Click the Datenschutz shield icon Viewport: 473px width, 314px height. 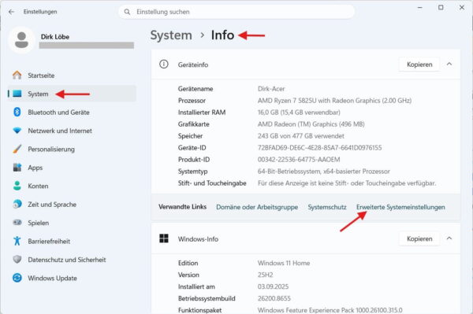tap(17, 259)
